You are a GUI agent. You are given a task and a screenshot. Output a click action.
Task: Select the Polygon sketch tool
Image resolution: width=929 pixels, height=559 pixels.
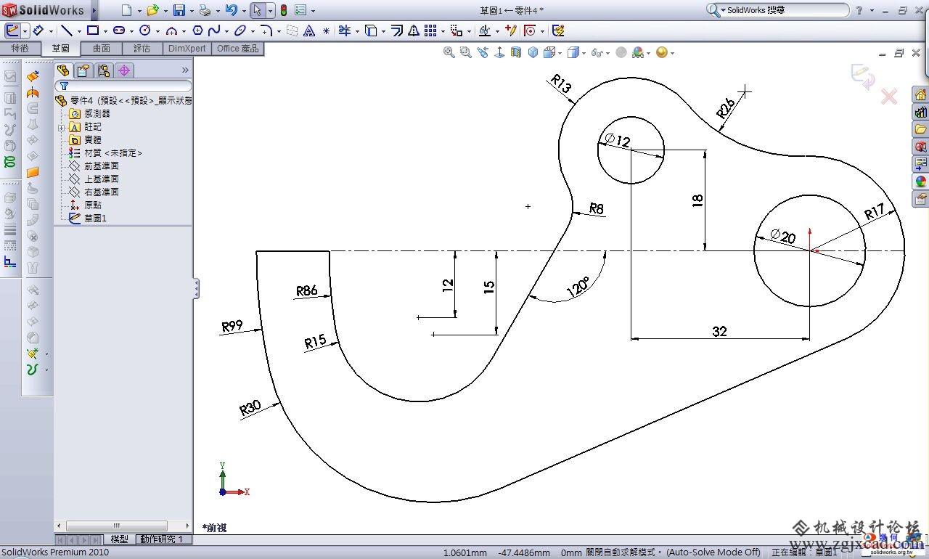197,30
